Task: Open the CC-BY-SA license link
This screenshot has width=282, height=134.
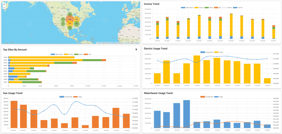Action: (126, 43)
